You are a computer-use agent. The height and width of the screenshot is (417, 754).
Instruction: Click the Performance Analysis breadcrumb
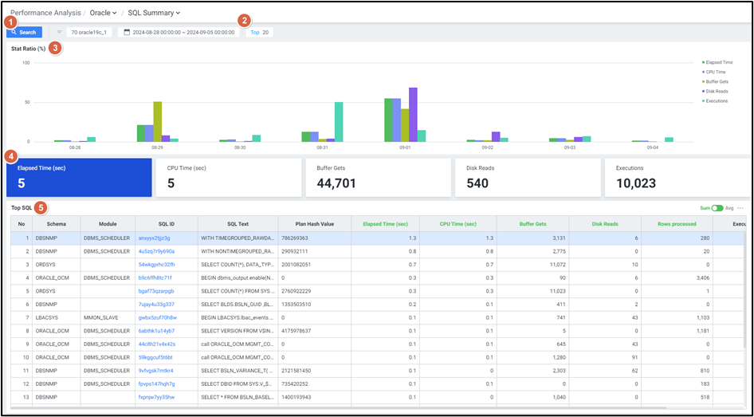pyautogui.click(x=44, y=13)
